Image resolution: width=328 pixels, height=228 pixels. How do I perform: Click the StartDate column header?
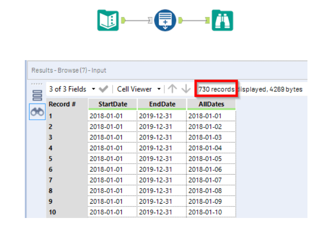point(113,104)
